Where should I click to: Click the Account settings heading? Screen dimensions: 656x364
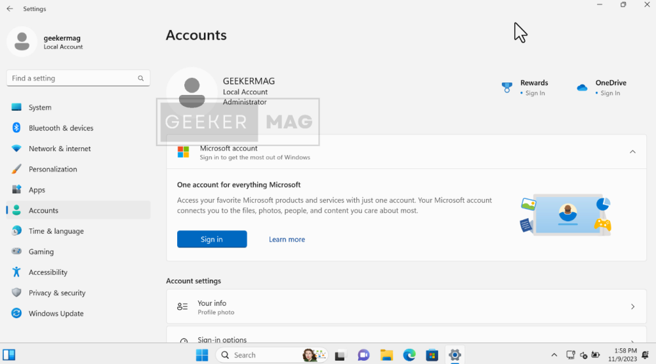(x=194, y=281)
